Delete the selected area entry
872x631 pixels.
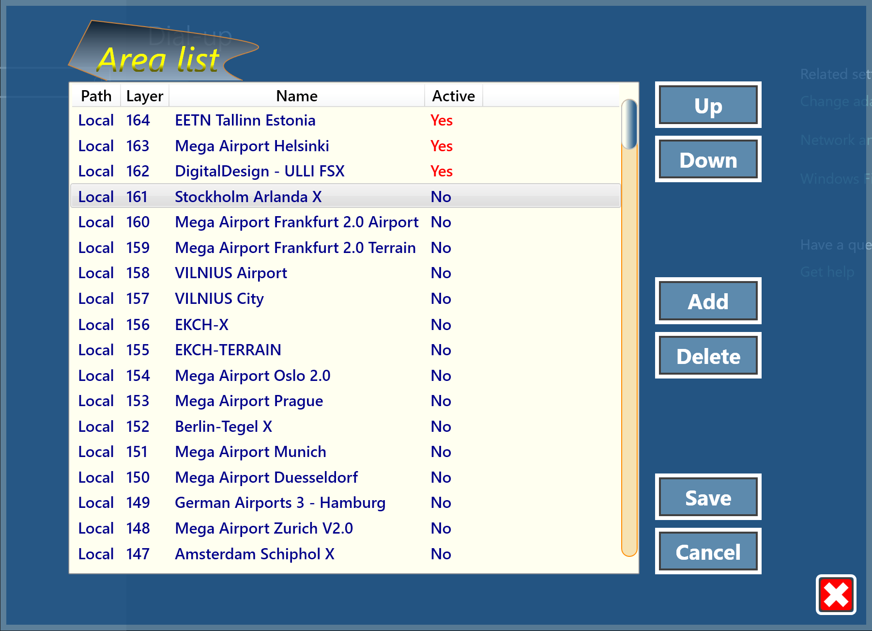[708, 356]
